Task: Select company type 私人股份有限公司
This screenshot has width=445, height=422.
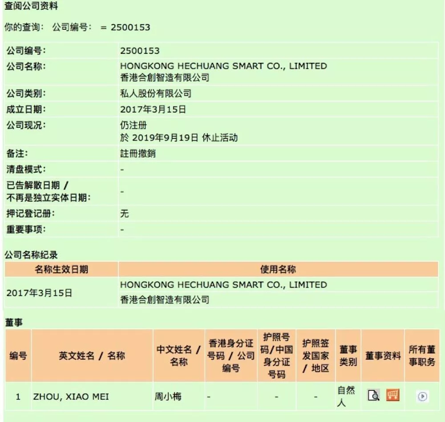Action: click(156, 93)
